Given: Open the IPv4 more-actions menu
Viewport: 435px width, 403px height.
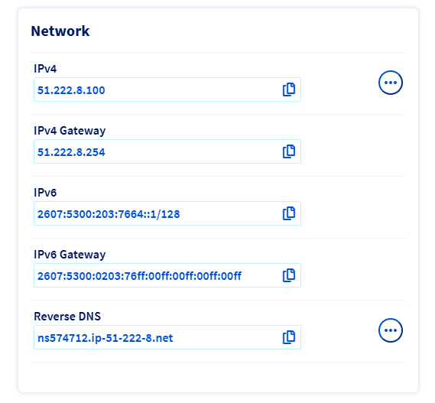Looking at the screenshot, I should tap(391, 83).
